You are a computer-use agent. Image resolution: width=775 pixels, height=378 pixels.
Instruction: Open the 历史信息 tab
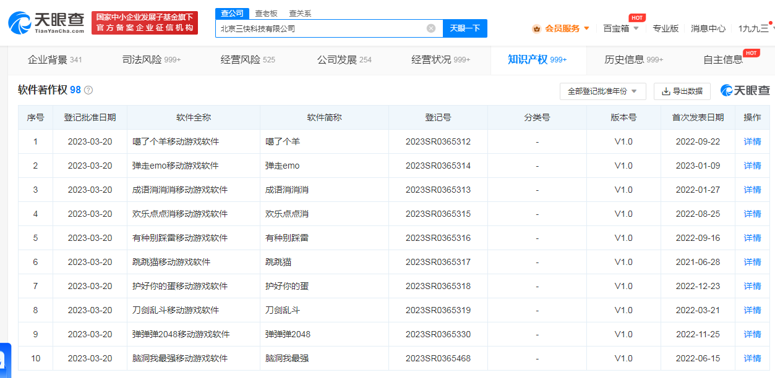coord(634,60)
